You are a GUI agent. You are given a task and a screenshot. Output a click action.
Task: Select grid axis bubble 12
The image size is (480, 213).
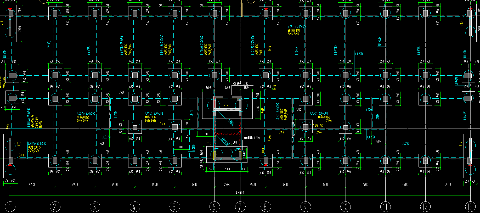pos(425,207)
